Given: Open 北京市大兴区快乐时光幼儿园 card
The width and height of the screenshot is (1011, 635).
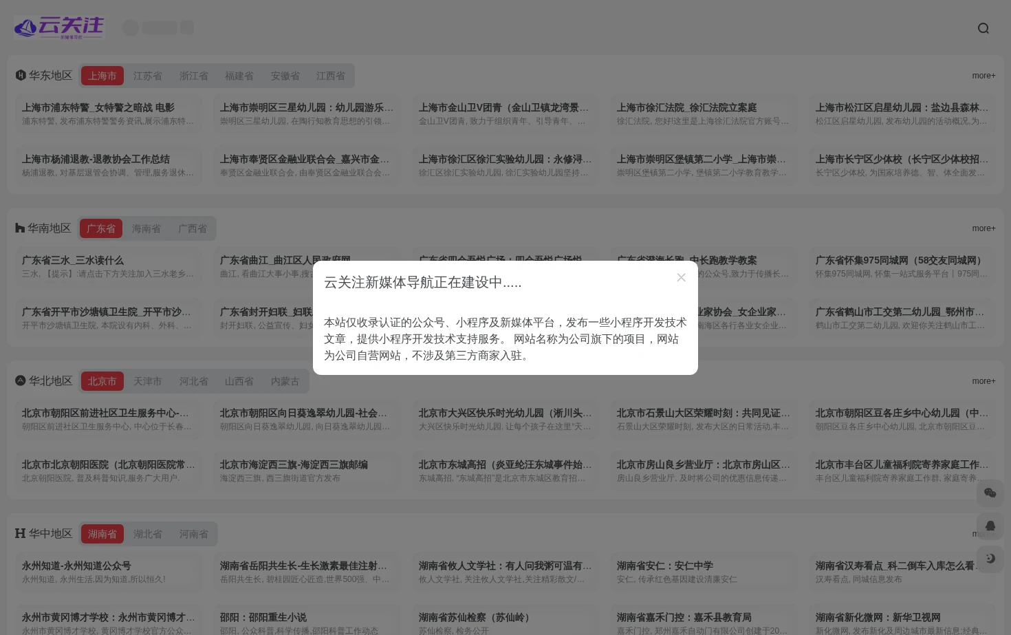Looking at the screenshot, I should coord(505,420).
